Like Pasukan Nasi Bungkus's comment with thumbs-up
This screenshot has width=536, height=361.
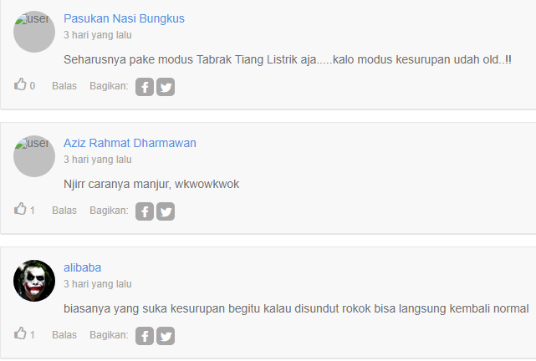pyautogui.click(x=20, y=84)
